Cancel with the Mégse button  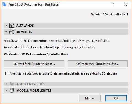point(90,98)
